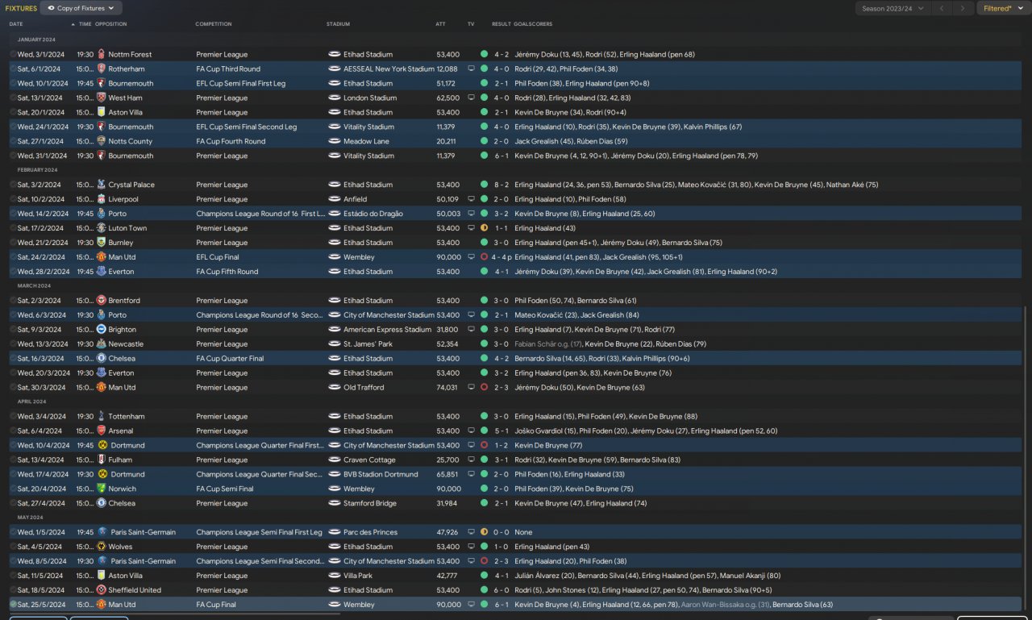Click the red loss indicator in the EFL Cup Final row
Image resolution: width=1032 pixels, height=620 pixels.
484,257
